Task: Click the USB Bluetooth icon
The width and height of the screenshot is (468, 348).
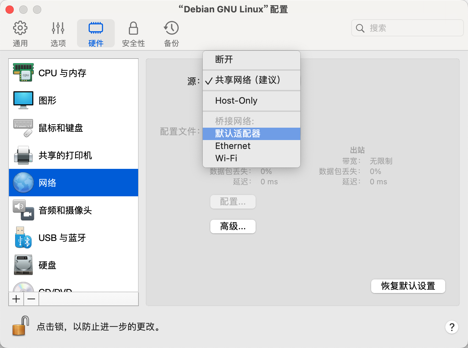Action: click(x=23, y=237)
